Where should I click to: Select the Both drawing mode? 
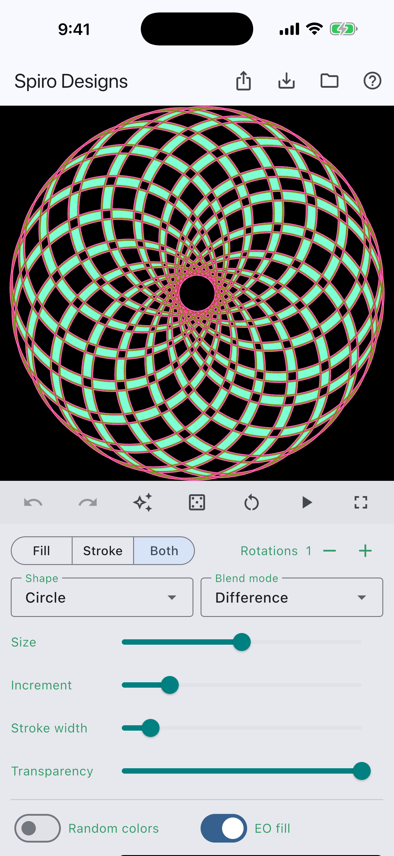pyautogui.click(x=164, y=551)
